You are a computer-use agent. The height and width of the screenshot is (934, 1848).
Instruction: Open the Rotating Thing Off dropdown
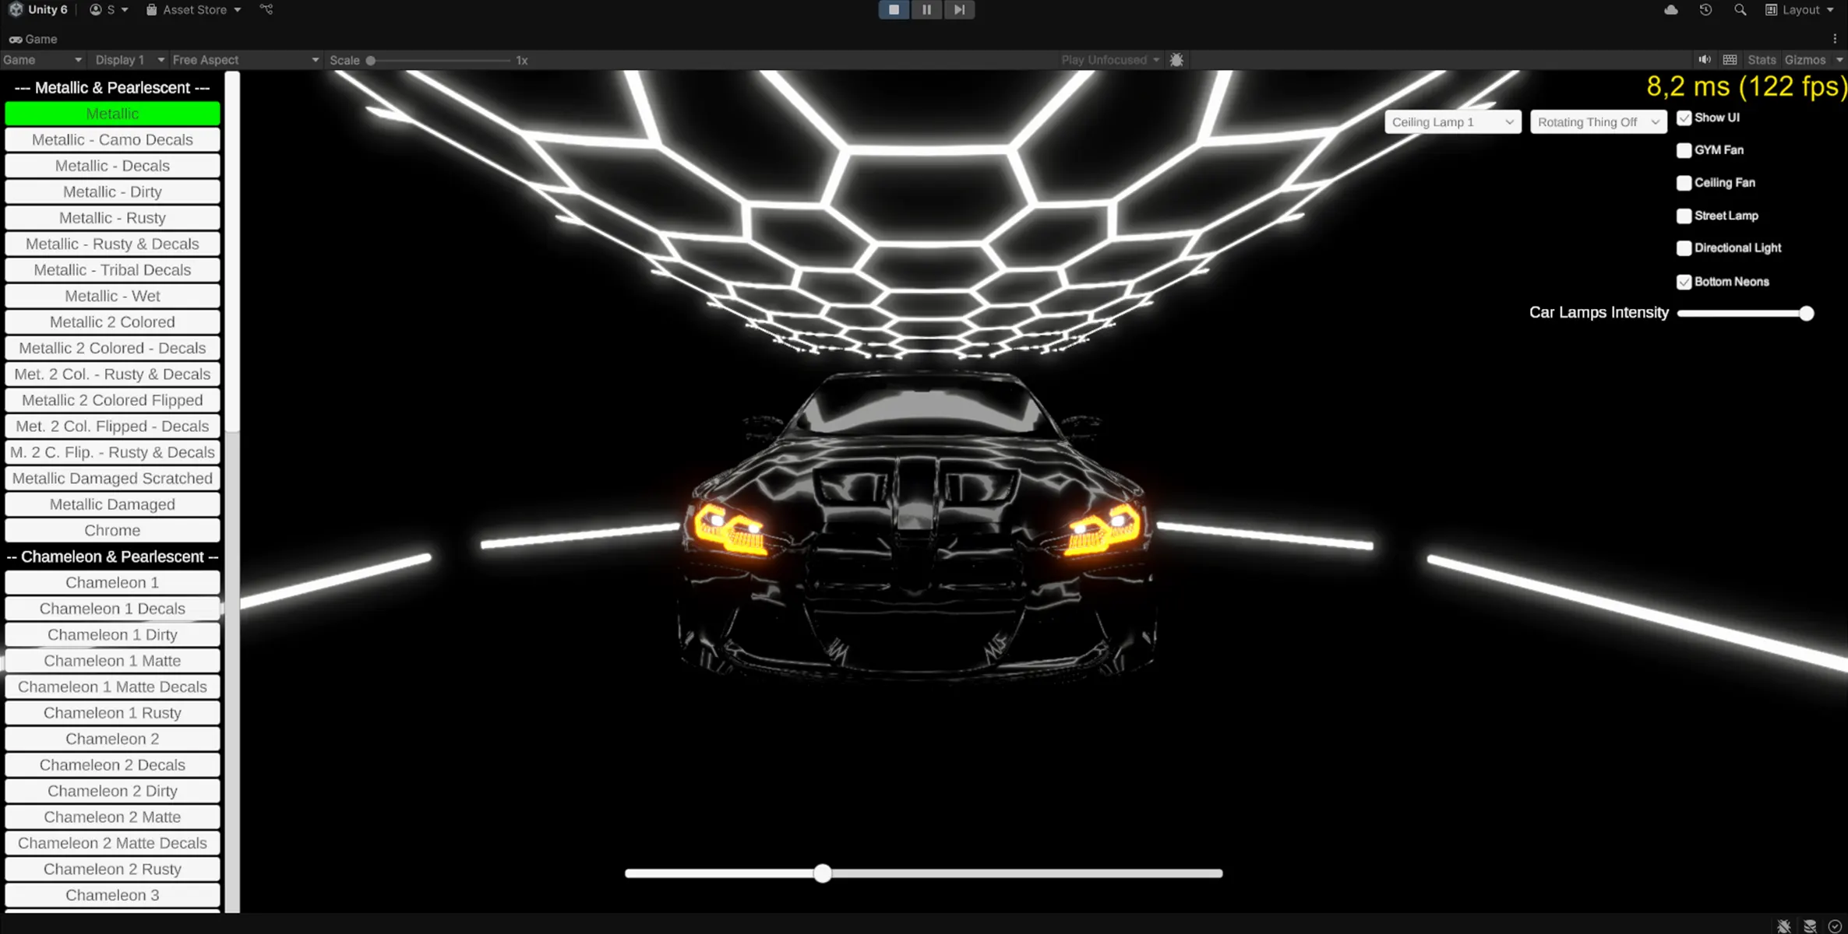[x=1598, y=122]
